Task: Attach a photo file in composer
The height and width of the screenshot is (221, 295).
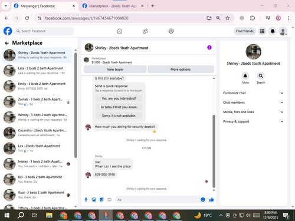Action: tap(94, 200)
